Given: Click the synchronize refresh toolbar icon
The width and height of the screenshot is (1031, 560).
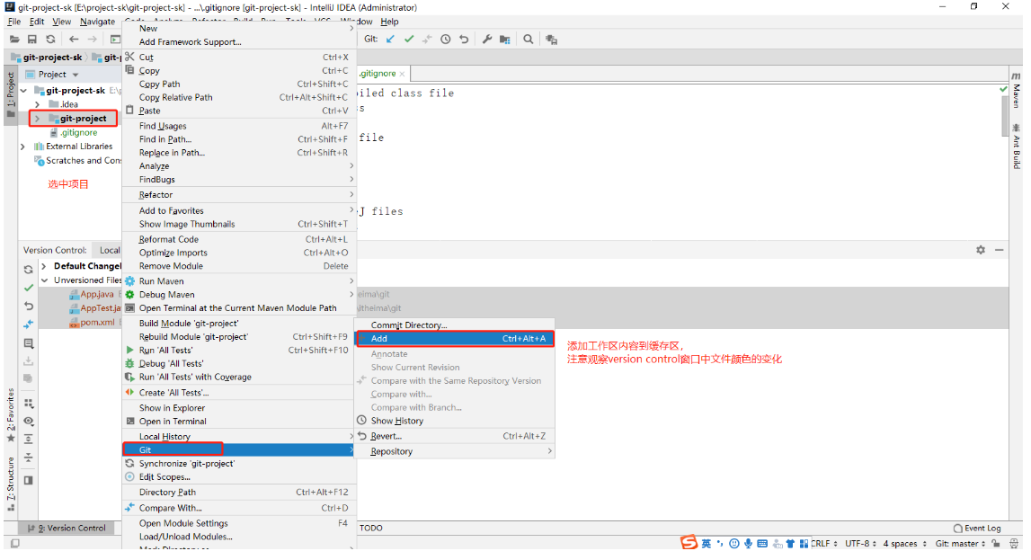Looking at the screenshot, I should (x=50, y=40).
